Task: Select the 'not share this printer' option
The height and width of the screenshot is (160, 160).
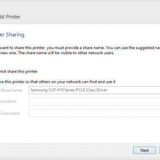Action: pos(19,71)
